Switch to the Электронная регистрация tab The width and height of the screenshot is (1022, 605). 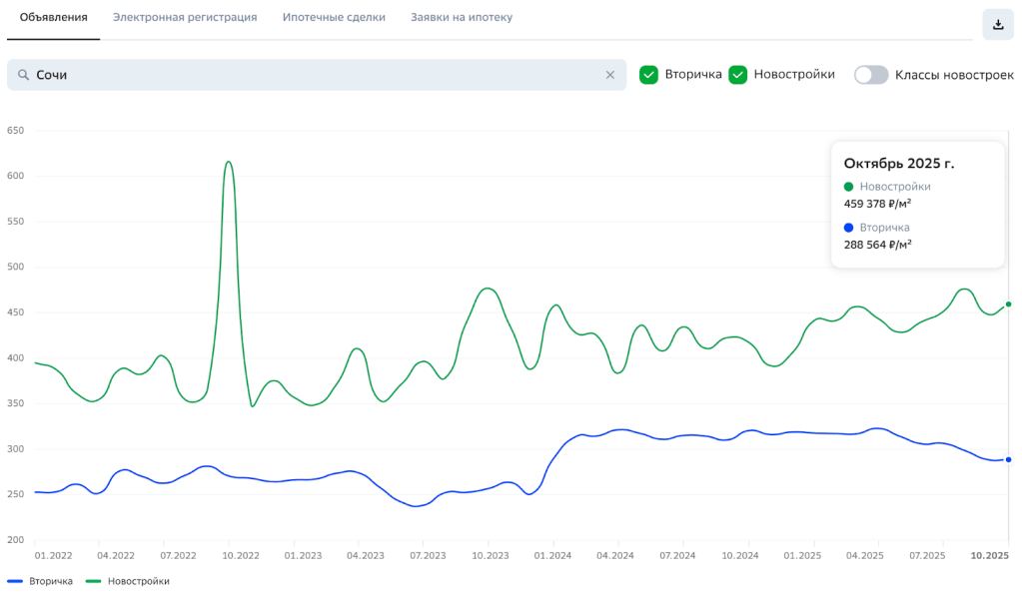pos(185,18)
